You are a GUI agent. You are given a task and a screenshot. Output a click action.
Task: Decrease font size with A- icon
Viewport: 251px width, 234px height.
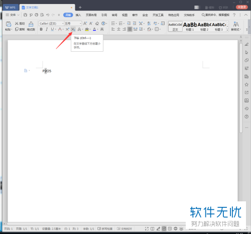click(91, 24)
